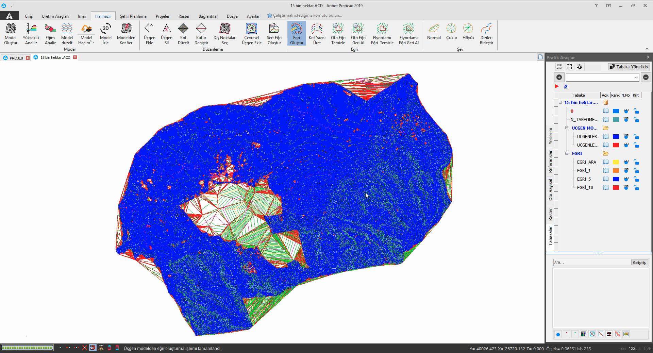Hide the UCGENLER layer
The image size is (653, 353).
coord(605,136)
